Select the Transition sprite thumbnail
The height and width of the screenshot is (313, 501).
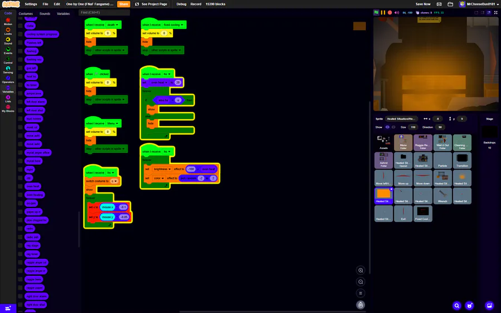(x=462, y=161)
